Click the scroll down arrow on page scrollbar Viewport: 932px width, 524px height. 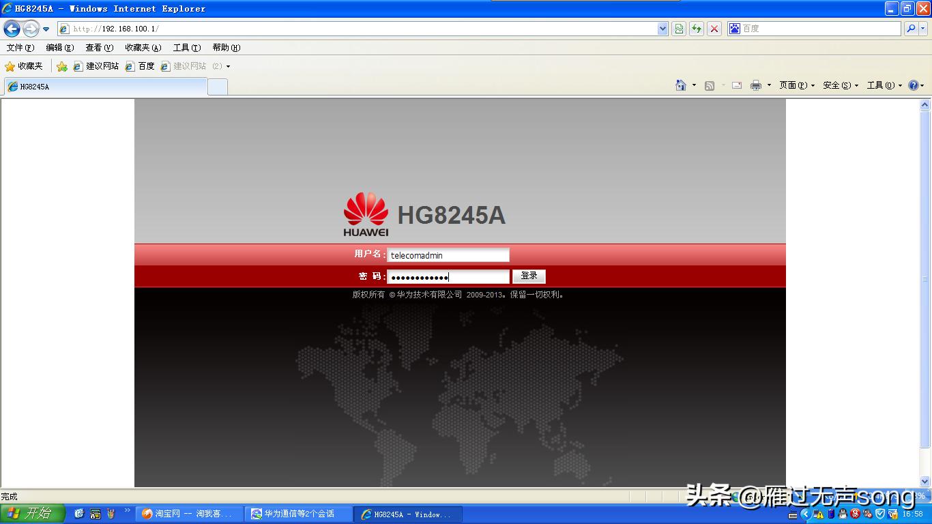click(925, 481)
